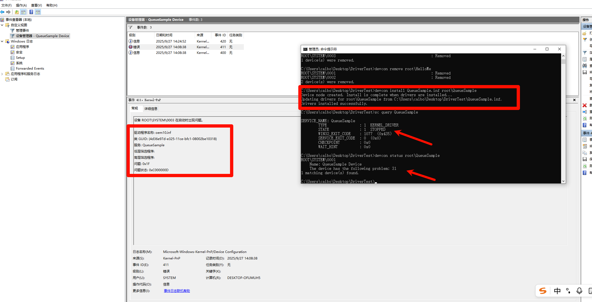Click the info icon on event 400 row

pos(131,53)
